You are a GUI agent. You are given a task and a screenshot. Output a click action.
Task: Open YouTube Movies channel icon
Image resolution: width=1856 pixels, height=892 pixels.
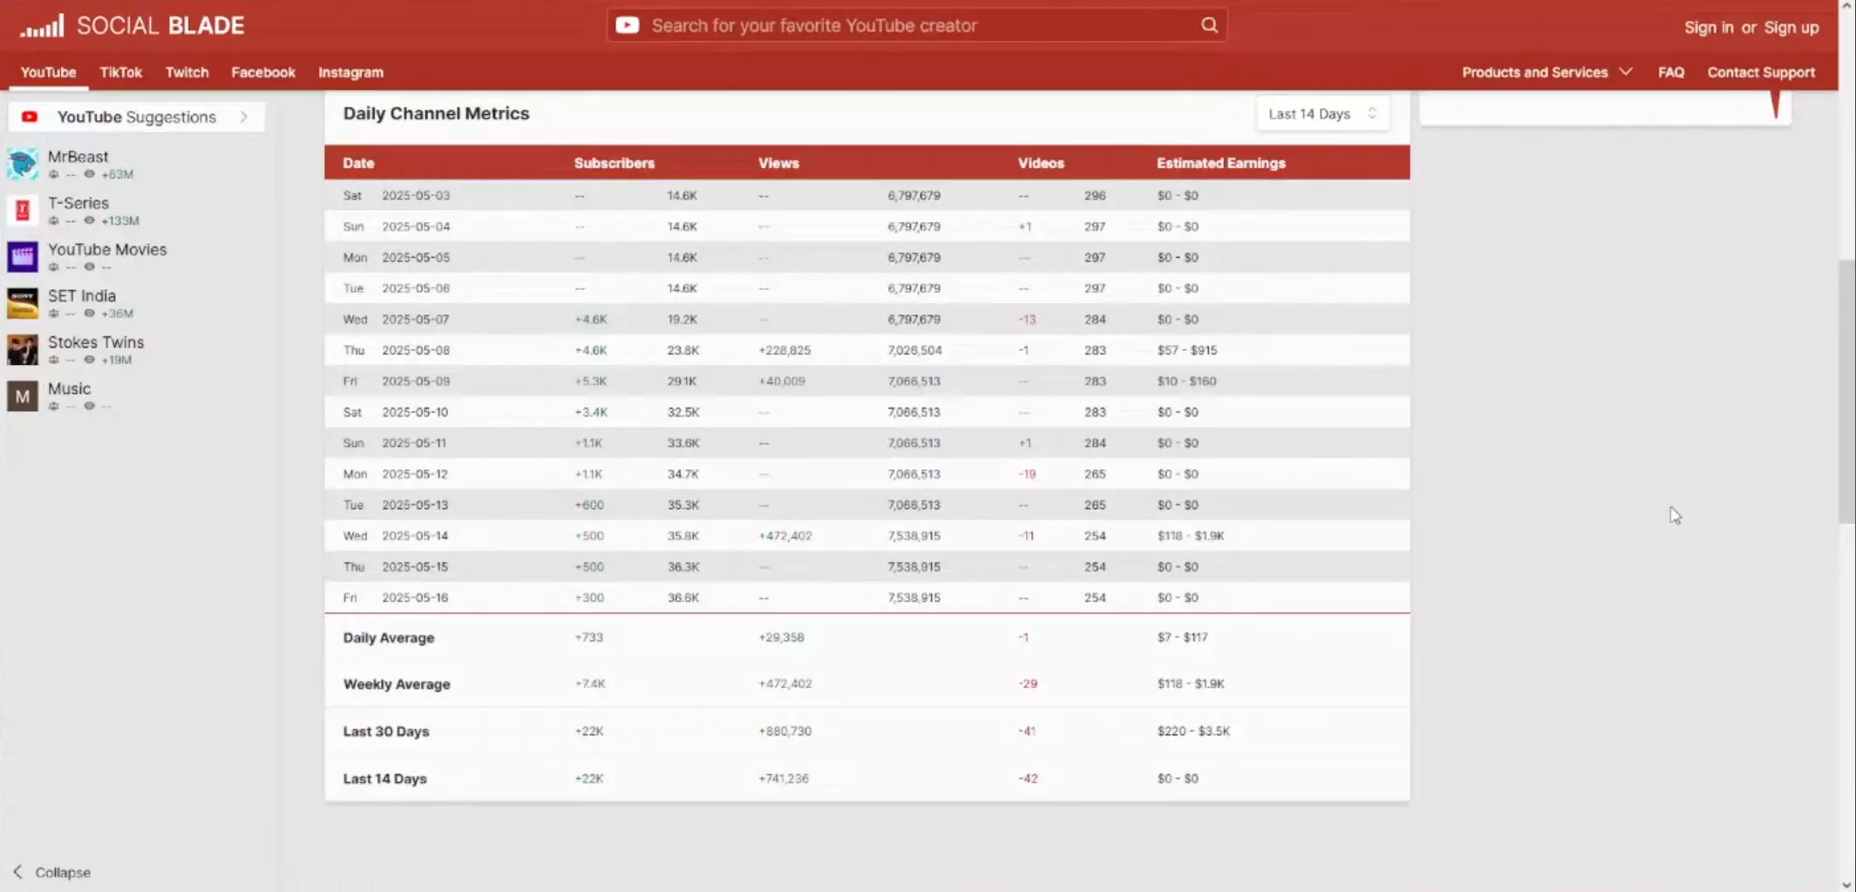(23, 257)
